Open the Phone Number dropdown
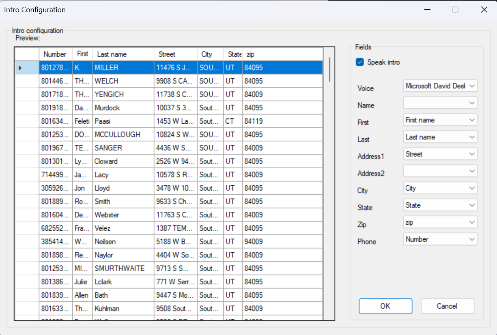Viewport: 497px width, 335px height. point(440,239)
